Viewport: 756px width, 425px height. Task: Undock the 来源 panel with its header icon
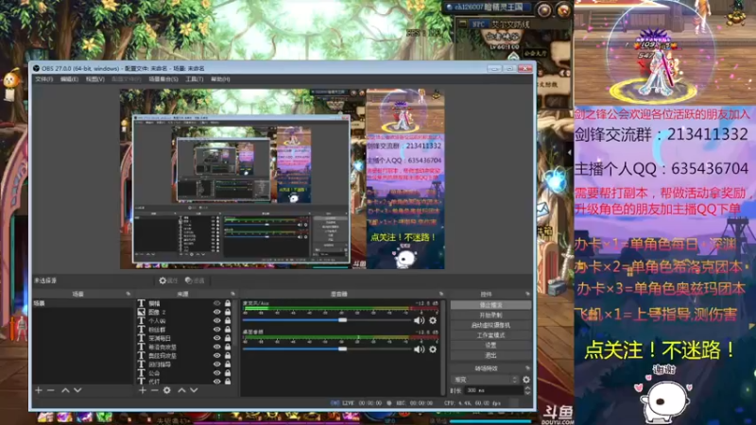pyautogui.click(x=232, y=294)
